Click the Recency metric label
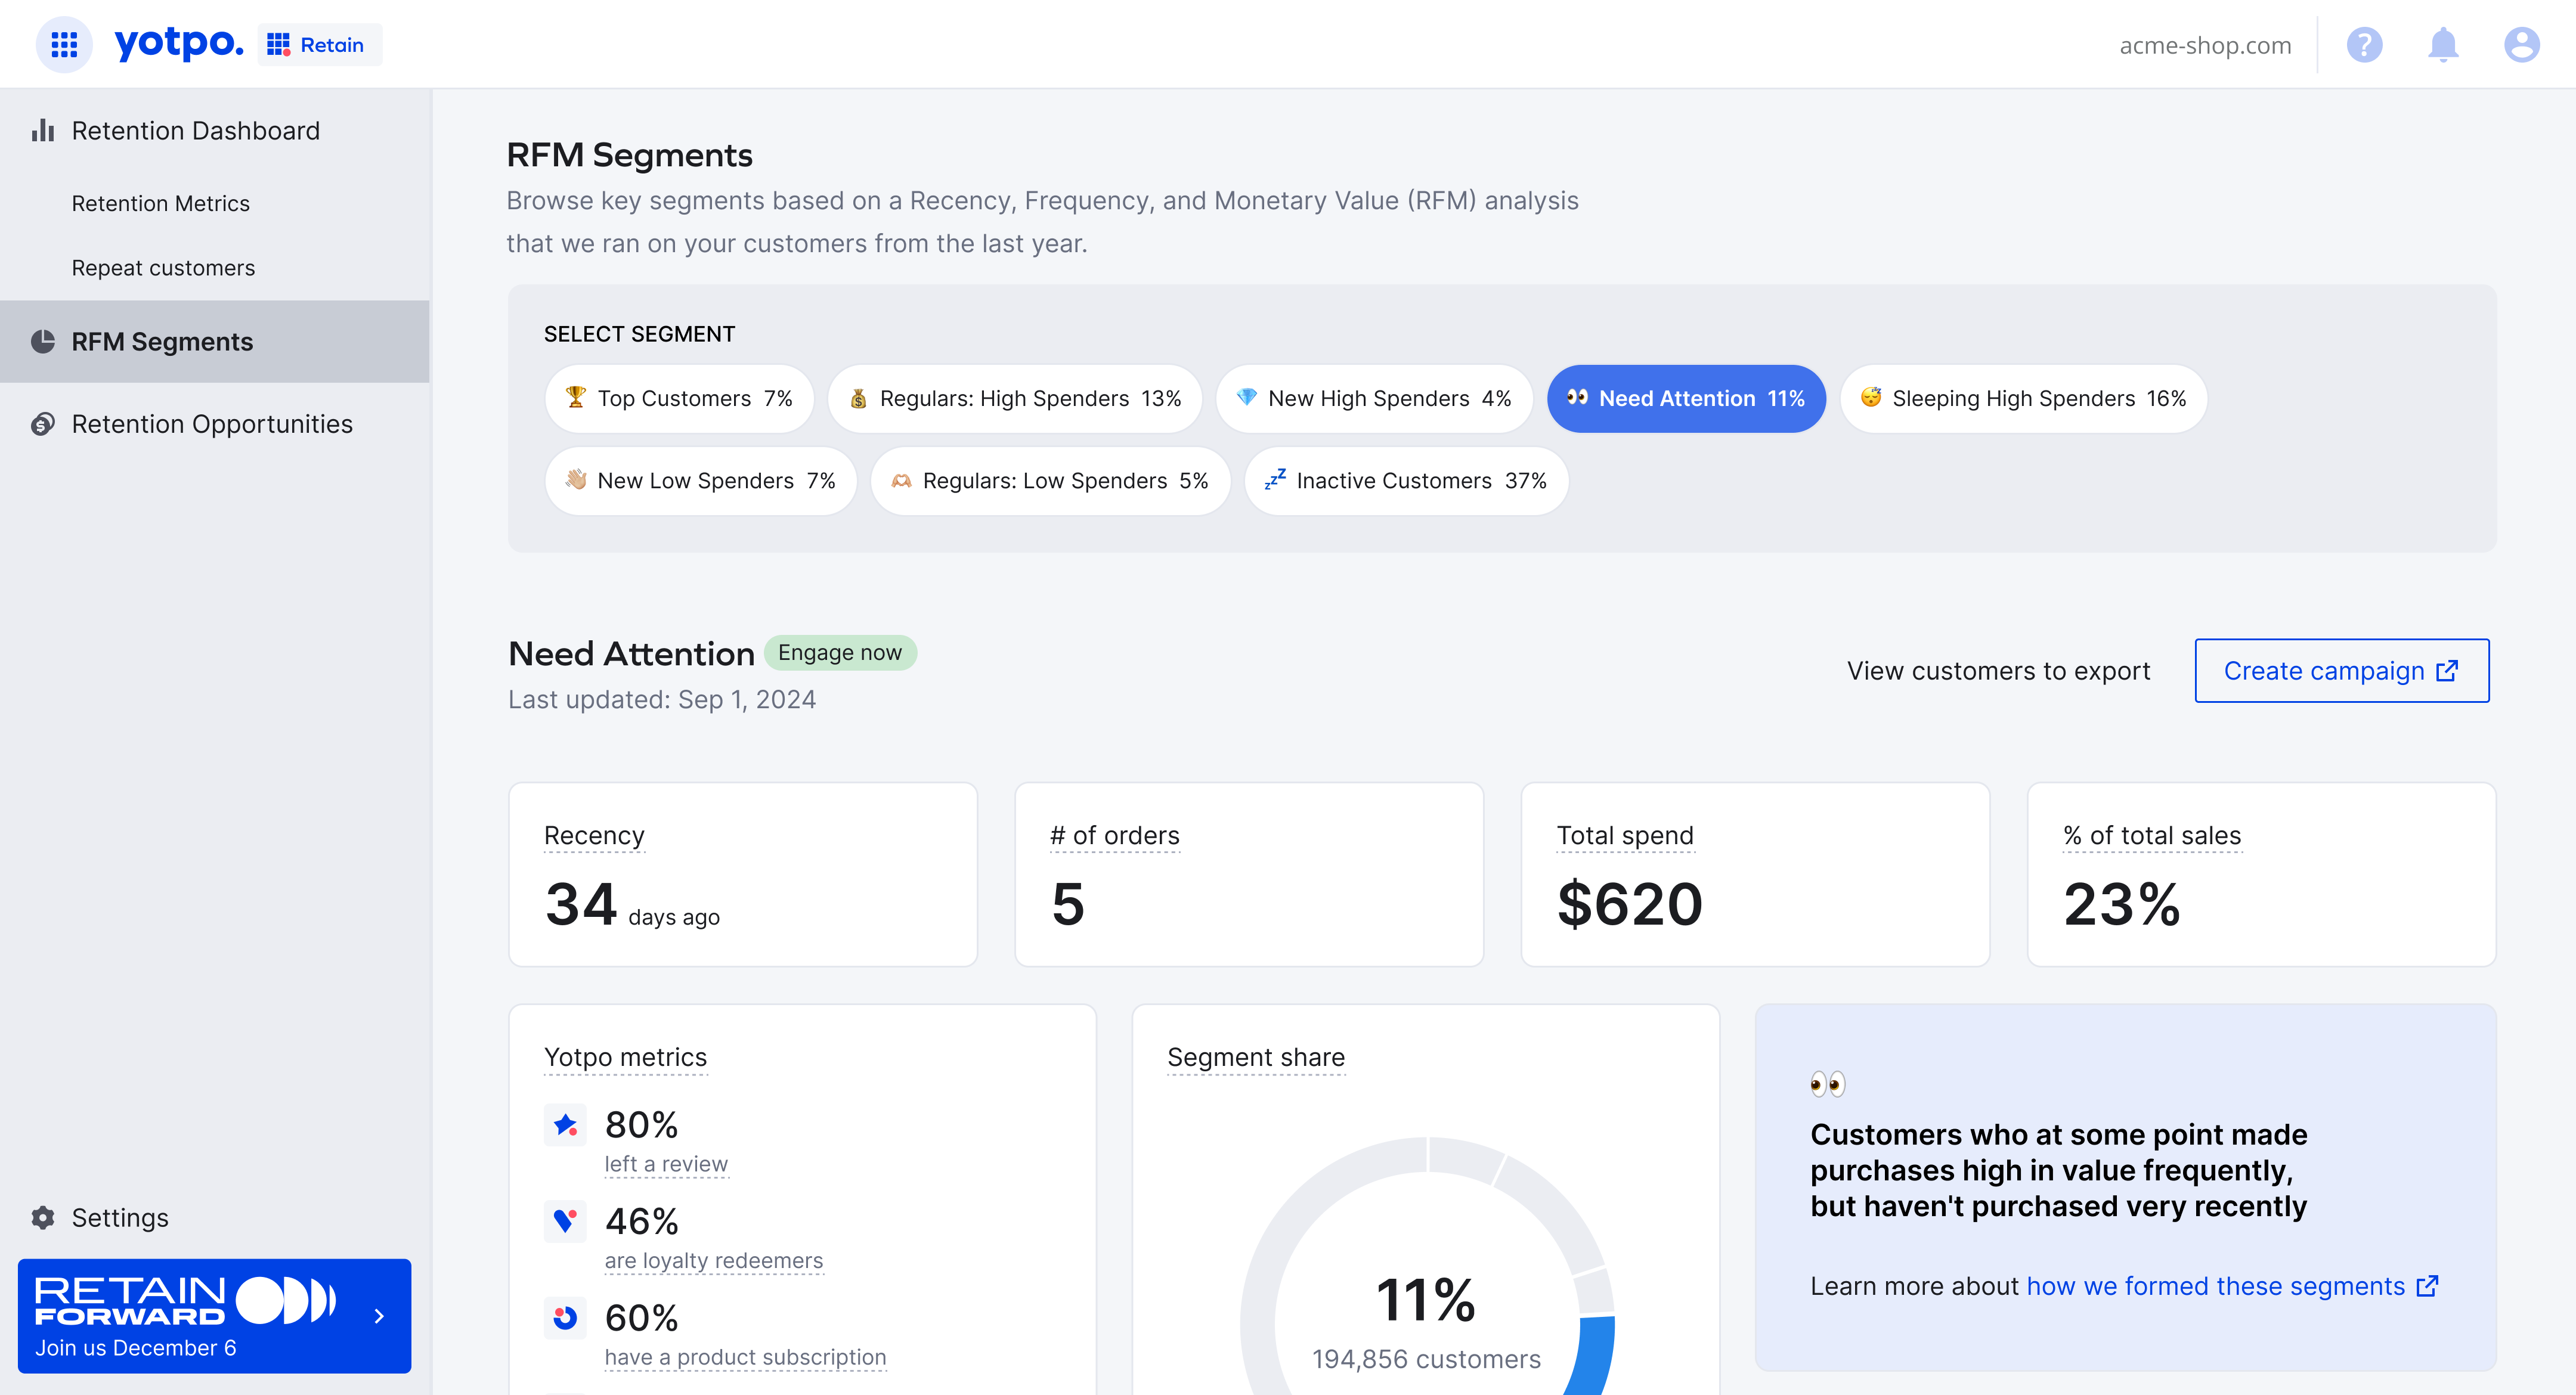The width and height of the screenshot is (2576, 1395). tap(594, 836)
